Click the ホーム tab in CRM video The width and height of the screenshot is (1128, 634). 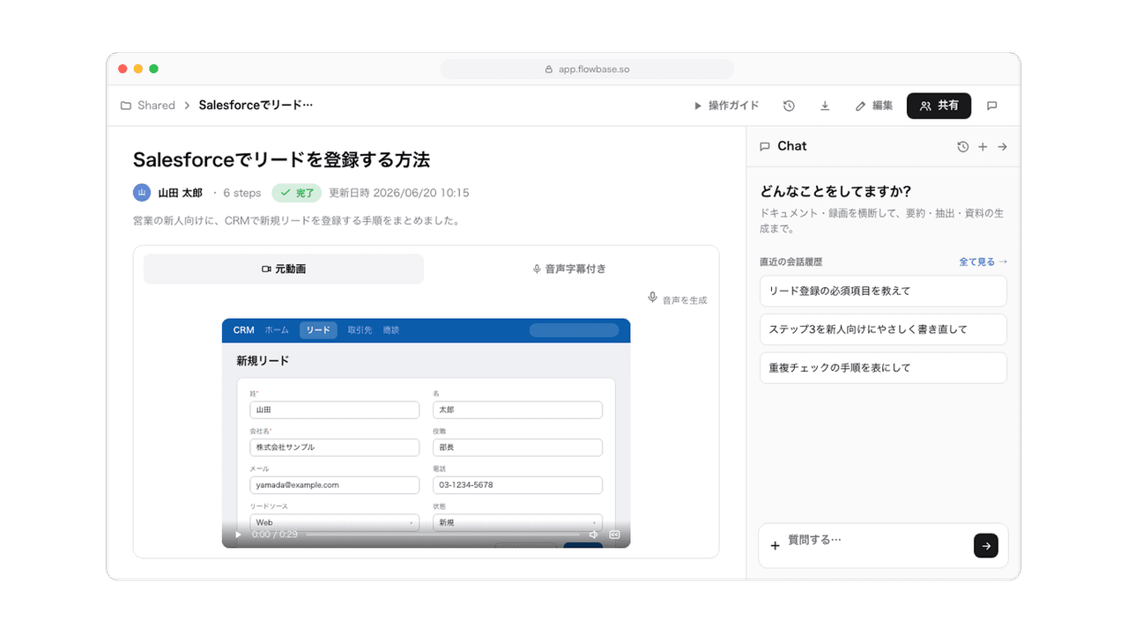277,330
